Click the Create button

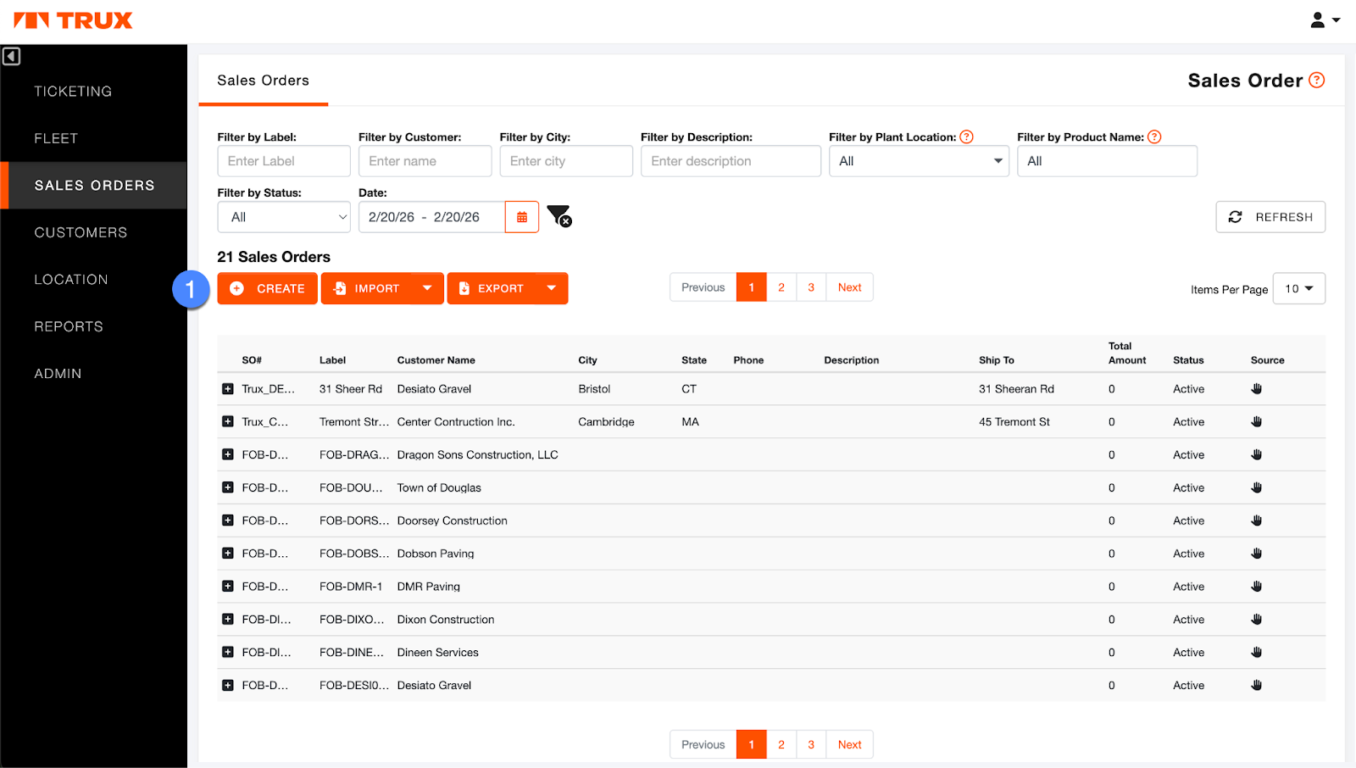pyautogui.click(x=268, y=288)
